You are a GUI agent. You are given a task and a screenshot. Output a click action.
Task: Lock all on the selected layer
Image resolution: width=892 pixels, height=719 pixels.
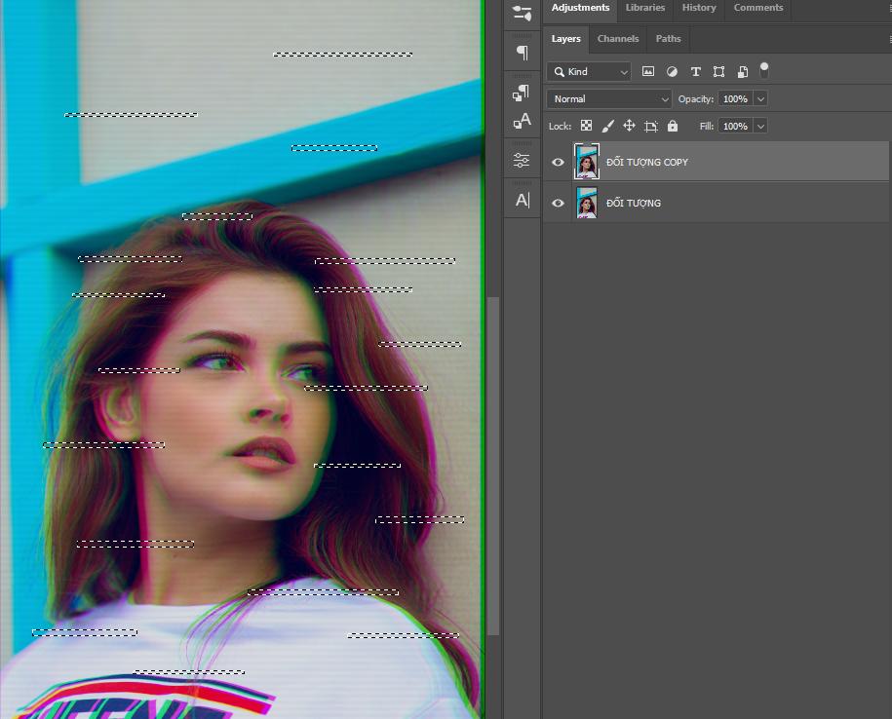[672, 126]
